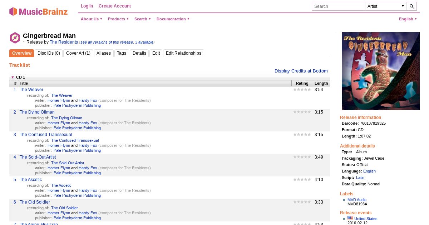Open the MVD Audio label link
This screenshot has width=429, height=225.
(357, 200)
